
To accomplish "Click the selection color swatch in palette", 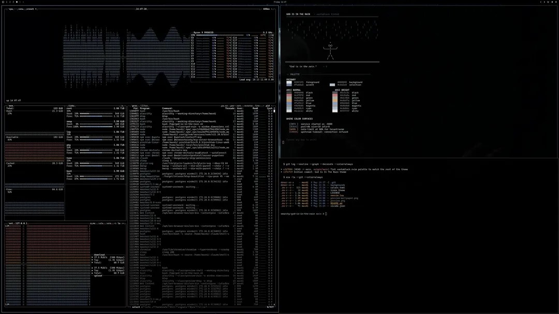I will [x=332, y=85].
